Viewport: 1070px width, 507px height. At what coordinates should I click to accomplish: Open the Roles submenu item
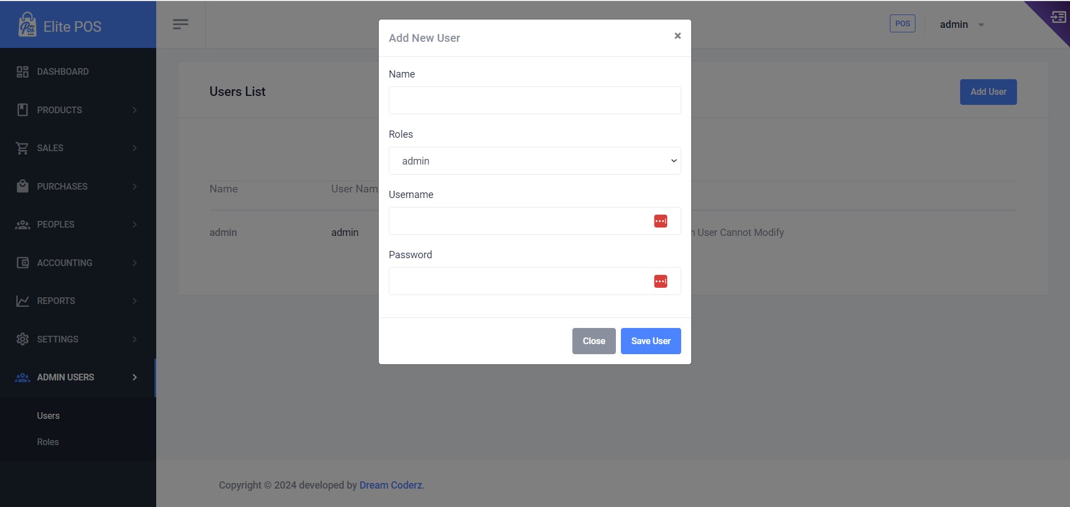(48, 442)
